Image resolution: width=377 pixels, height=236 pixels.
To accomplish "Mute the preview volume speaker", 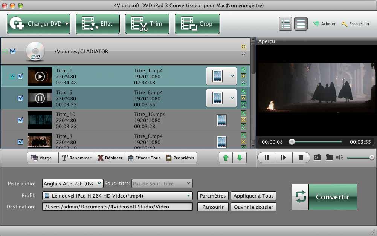I will [x=340, y=158].
